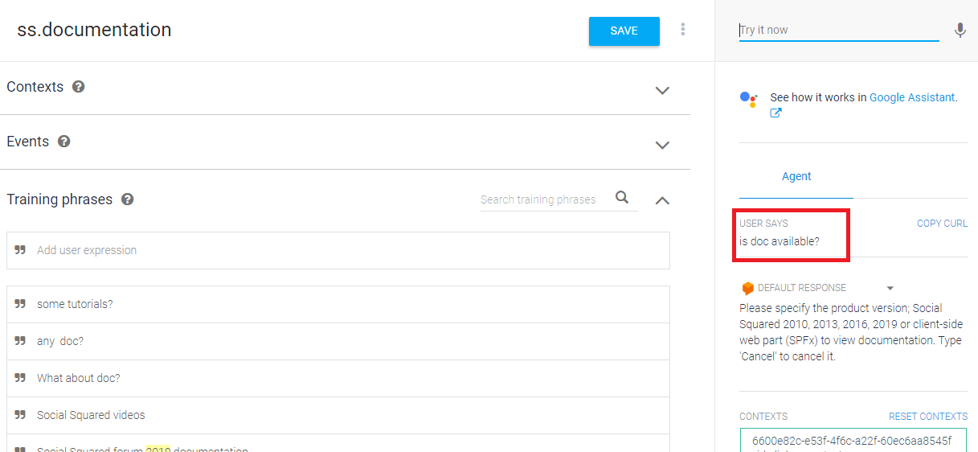Viewport: 978px width, 452px height.
Task: Select the 'some tutorials?' training phrase
Action: [75, 304]
